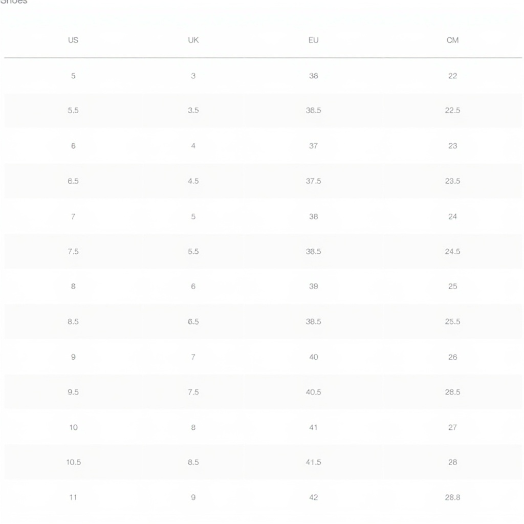Select the EU 40.5 cell

313,392
